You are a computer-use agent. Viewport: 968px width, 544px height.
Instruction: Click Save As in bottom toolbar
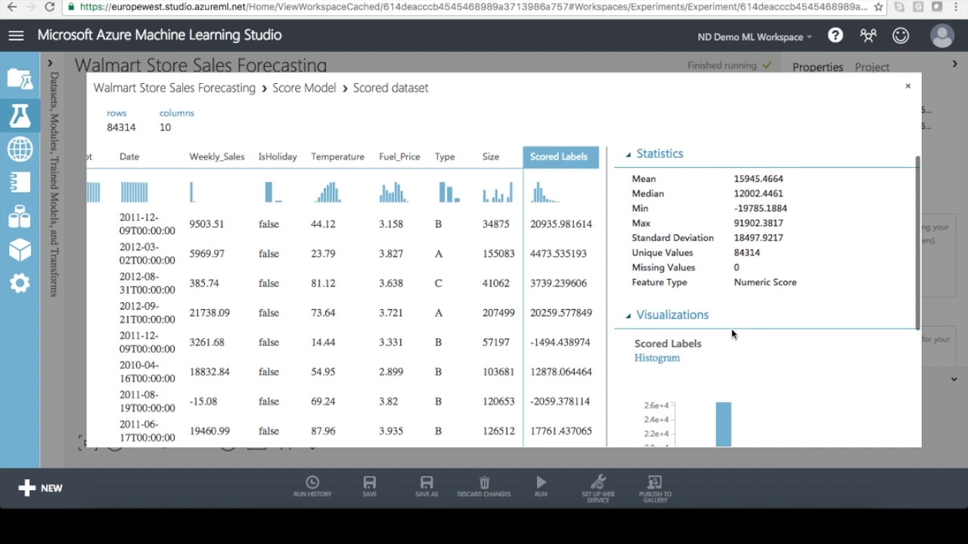427,487
